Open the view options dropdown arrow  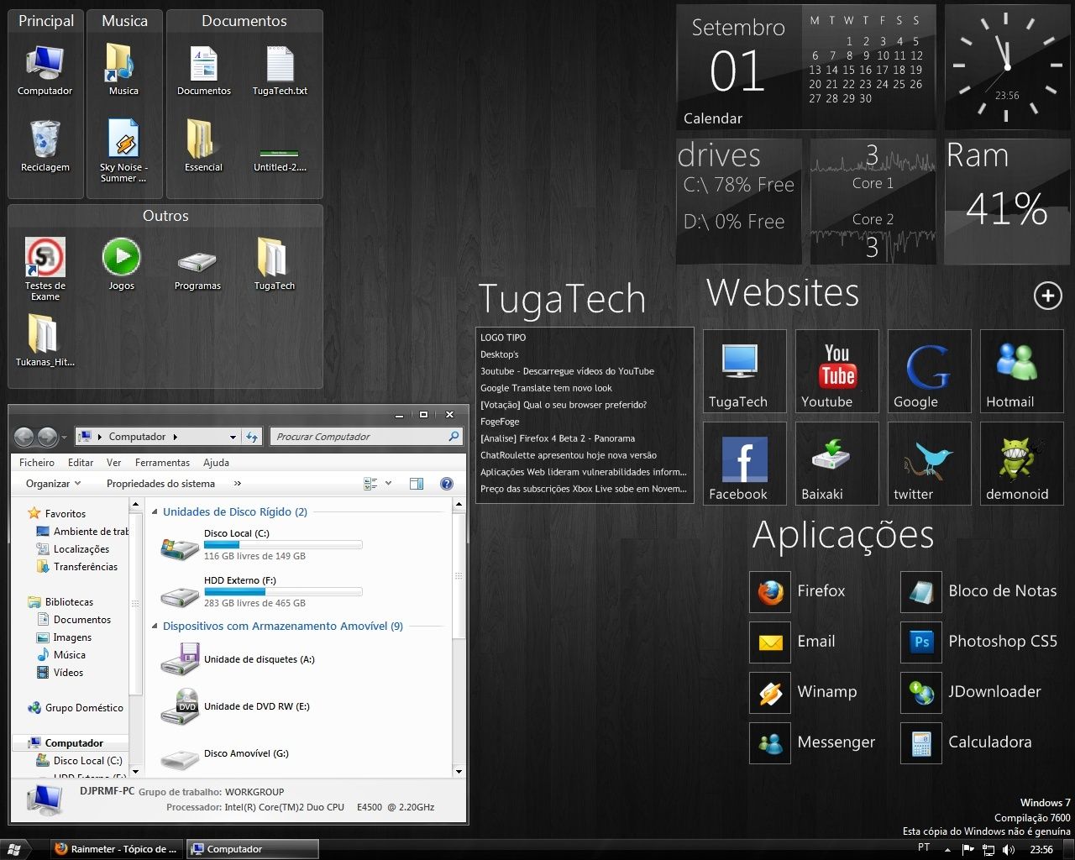pos(388,484)
